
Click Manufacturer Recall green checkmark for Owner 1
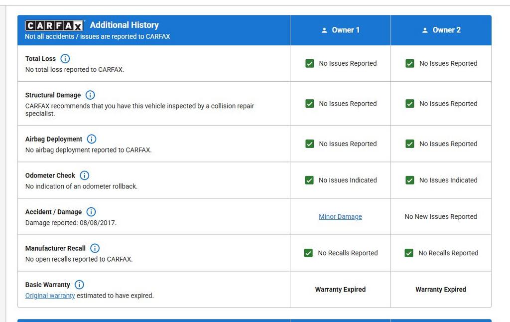(x=308, y=253)
